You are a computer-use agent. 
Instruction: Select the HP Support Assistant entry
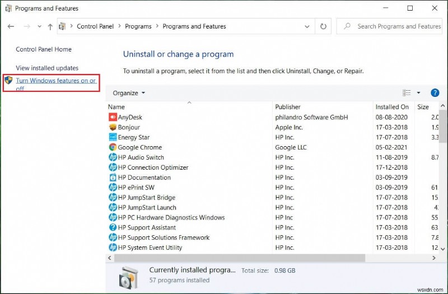[147, 227]
